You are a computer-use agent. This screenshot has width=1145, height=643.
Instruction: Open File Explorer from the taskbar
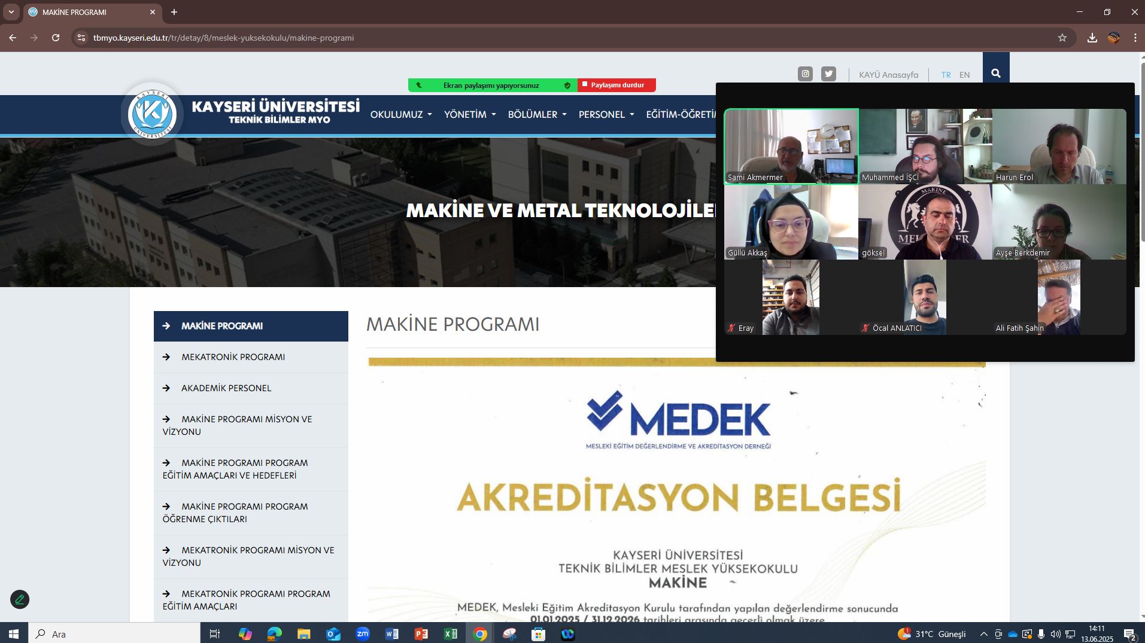click(x=303, y=633)
